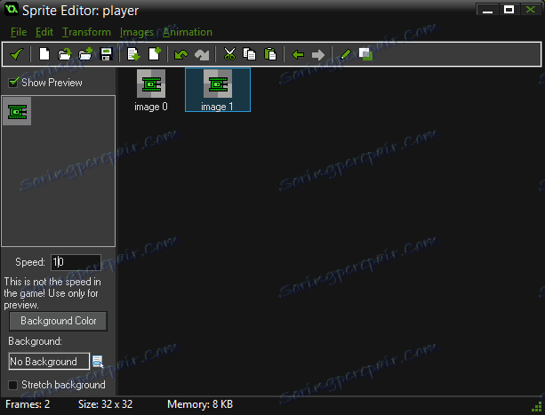
Task: Undo the last action with green curved arrow
Action: (180, 54)
